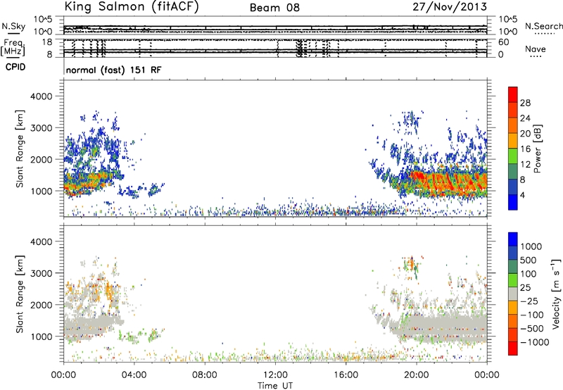Click the 'normal (fast) 151 RF' text
563x390 pixels.
pos(113,70)
